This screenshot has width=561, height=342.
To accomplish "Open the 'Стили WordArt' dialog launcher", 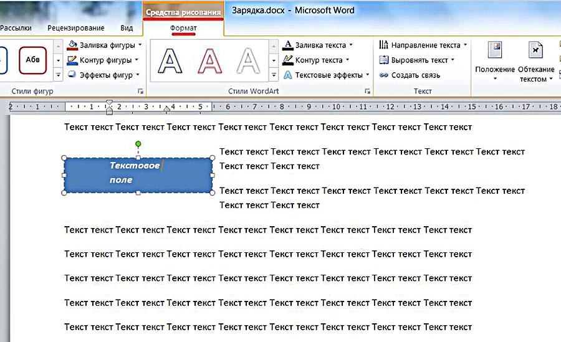I will click(367, 92).
